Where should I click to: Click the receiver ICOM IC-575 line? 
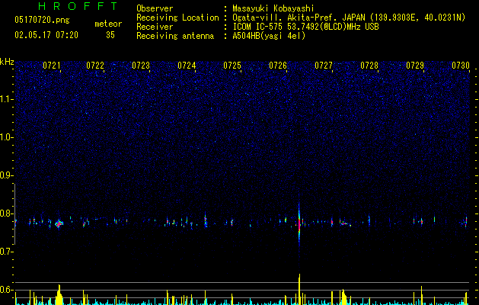(x=305, y=27)
